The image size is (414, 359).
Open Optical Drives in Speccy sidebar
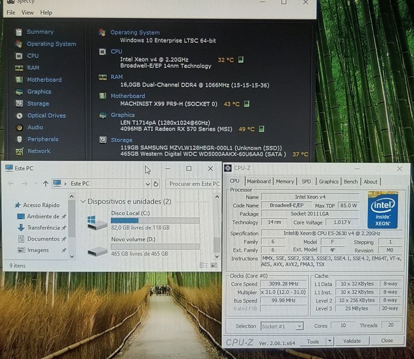pos(47,115)
